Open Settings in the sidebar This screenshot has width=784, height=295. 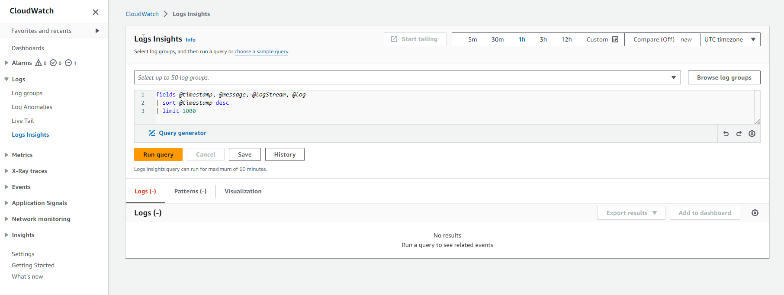pos(23,254)
